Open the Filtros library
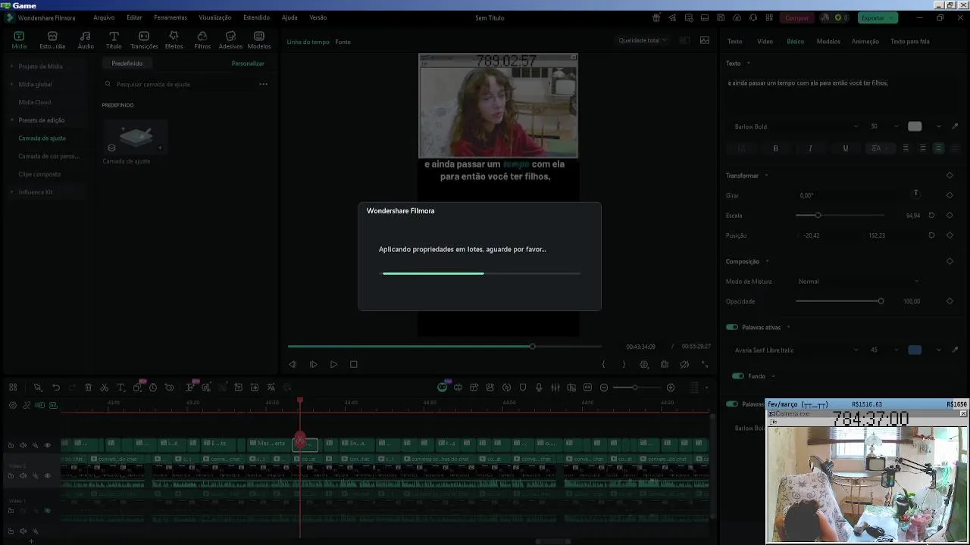The width and height of the screenshot is (970, 545). [202, 40]
